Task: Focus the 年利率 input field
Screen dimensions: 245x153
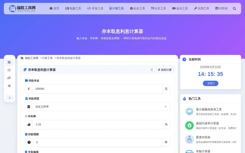Action: tap(97, 125)
